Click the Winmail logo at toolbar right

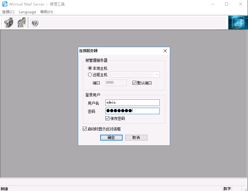pos(238,23)
